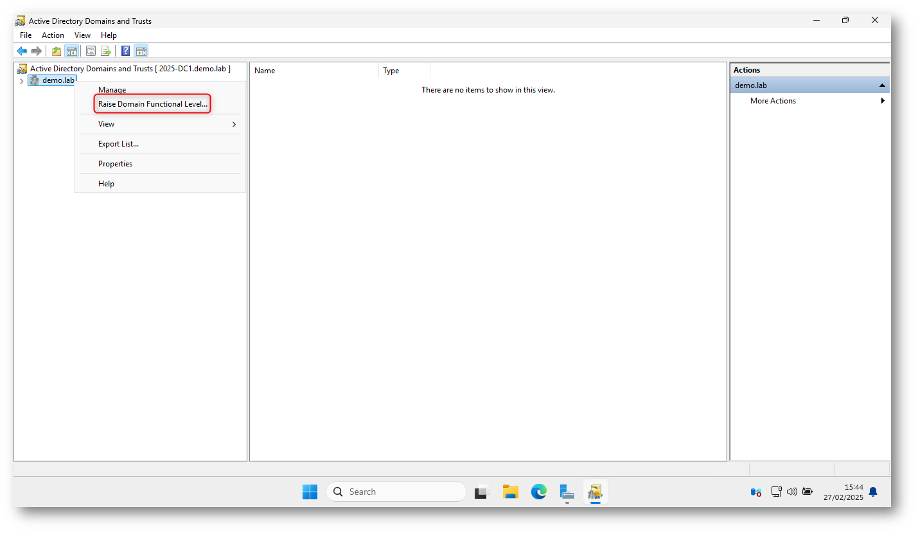Click the demo.lab domain icon in the tree

(34, 80)
